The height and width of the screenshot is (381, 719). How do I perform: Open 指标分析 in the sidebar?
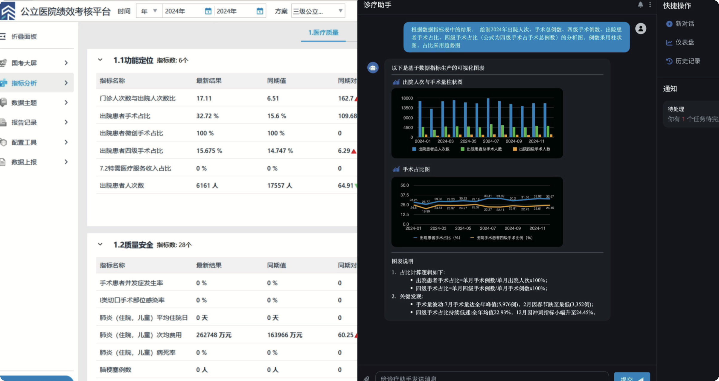coord(37,83)
